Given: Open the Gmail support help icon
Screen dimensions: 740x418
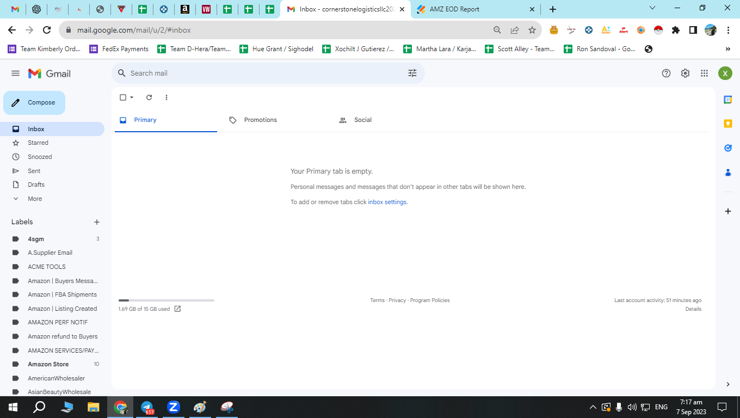Looking at the screenshot, I should tap(666, 73).
